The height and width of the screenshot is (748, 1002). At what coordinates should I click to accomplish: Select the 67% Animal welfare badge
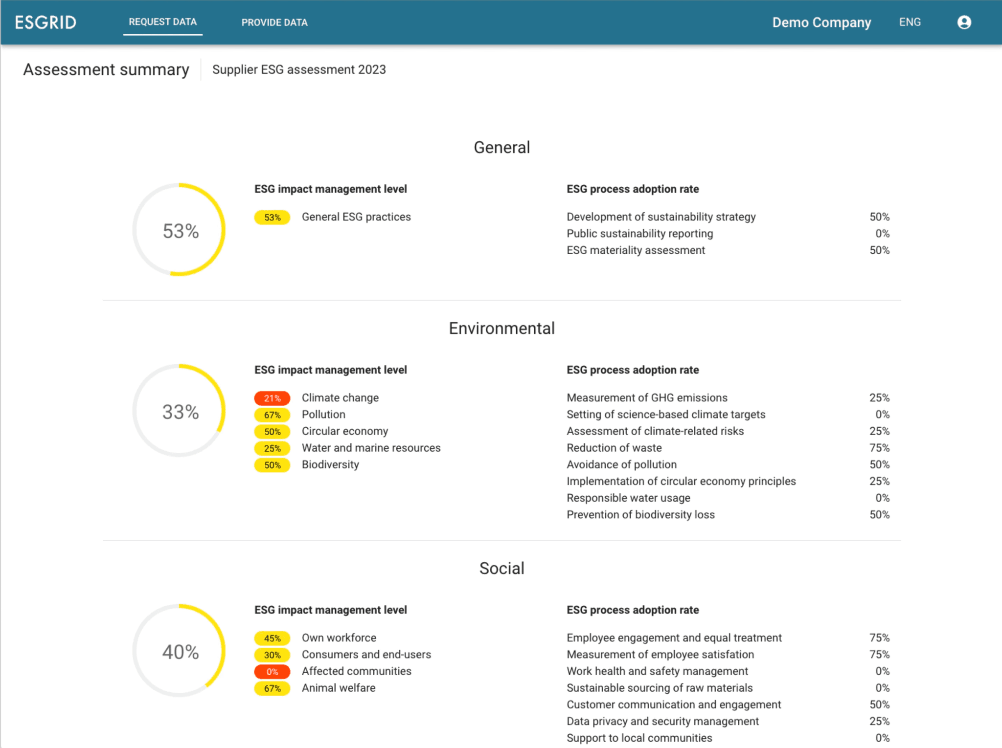pos(272,688)
